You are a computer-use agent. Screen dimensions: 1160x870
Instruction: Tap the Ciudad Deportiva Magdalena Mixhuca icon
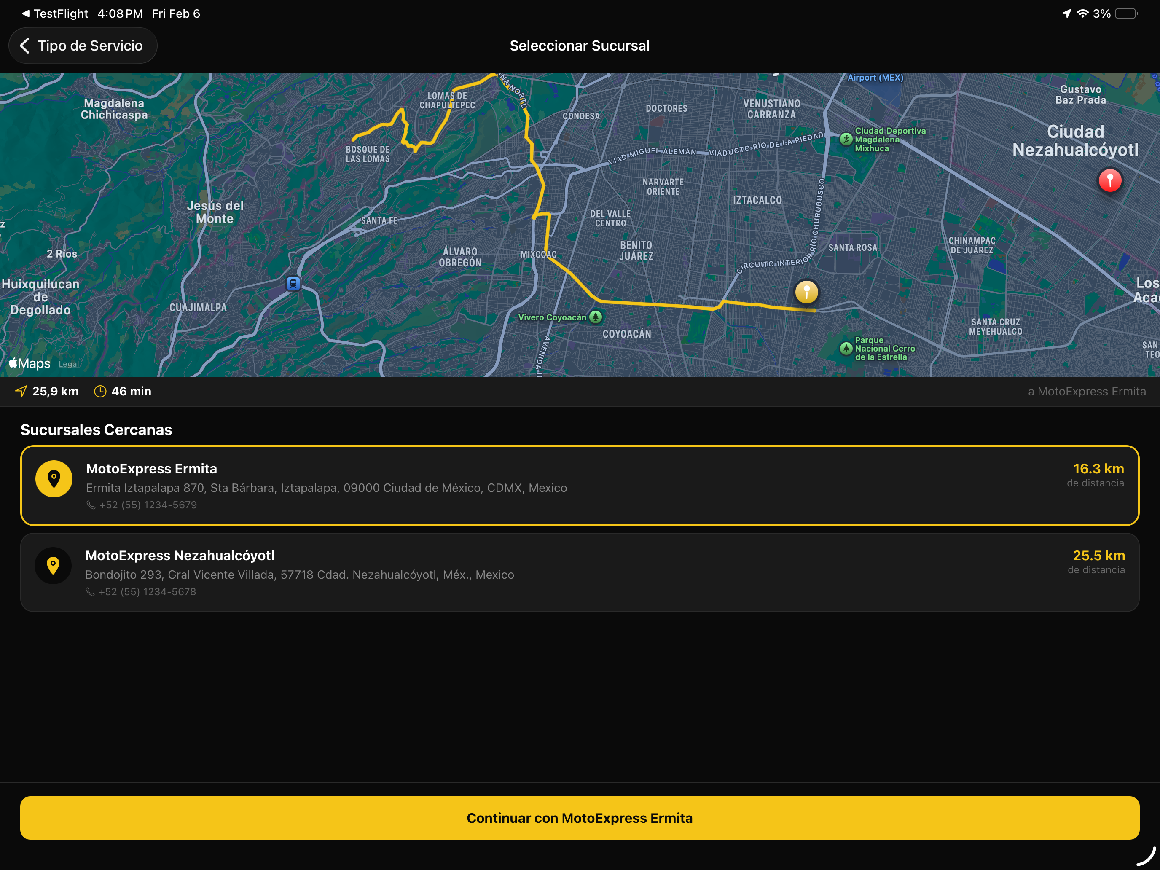pyautogui.click(x=846, y=139)
